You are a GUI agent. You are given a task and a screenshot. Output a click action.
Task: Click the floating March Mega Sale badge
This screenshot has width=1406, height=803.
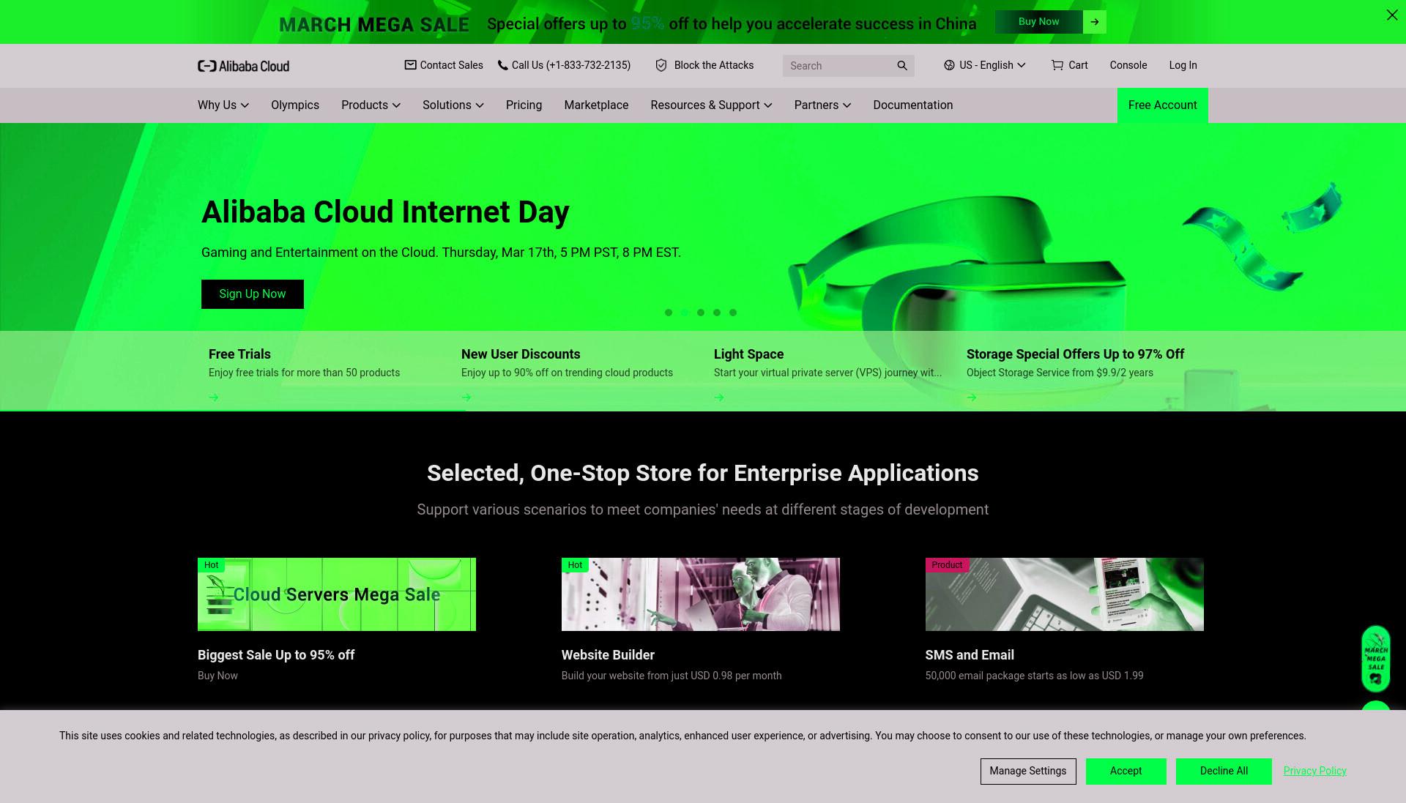pos(1375,659)
